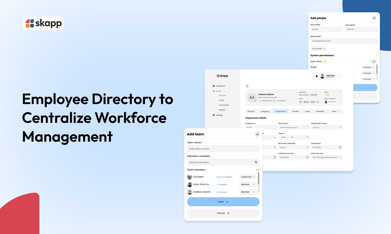Toggle the Super admin switch
The height and width of the screenshot is (234, 391).
tap(373, 62)
